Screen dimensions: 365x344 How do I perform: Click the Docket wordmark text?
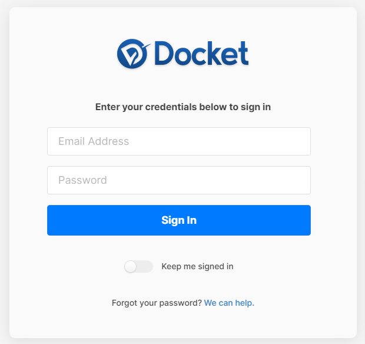tap(201, 54)
